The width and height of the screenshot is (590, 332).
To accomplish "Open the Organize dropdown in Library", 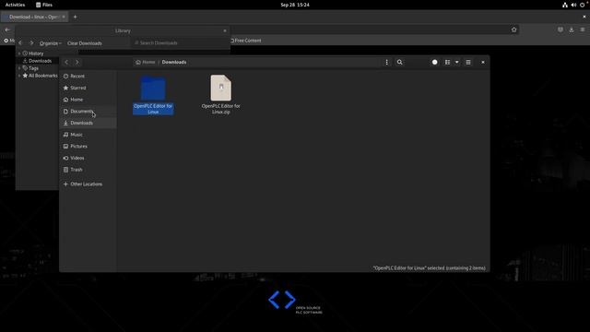I will pyautogui.click(x=51, y=43).
